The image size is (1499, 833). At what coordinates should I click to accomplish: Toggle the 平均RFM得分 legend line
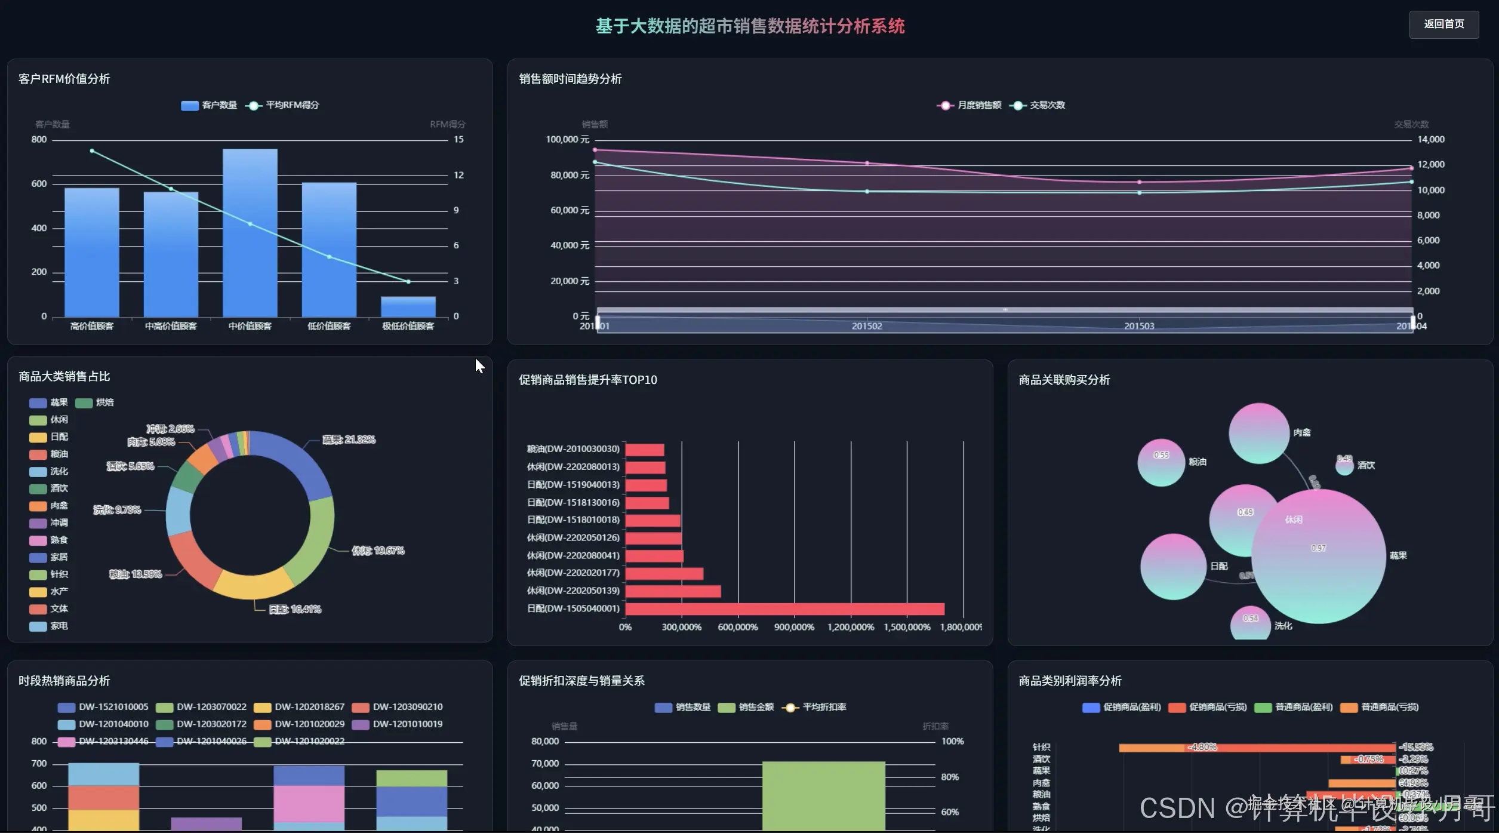coord(254,106)
